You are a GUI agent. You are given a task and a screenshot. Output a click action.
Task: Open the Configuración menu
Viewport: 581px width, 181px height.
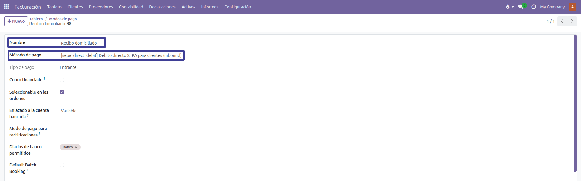(x=238, y=7)
